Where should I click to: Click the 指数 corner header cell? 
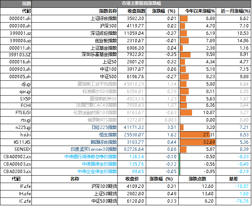coord(16,4)
